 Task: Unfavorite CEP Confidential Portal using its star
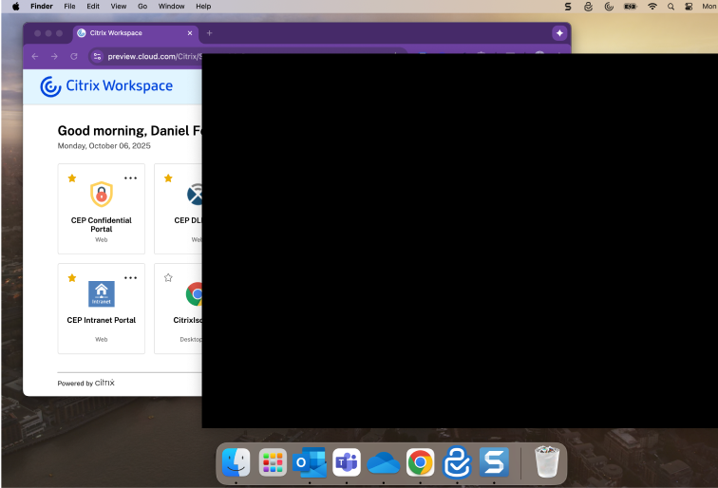coord(72,178)
